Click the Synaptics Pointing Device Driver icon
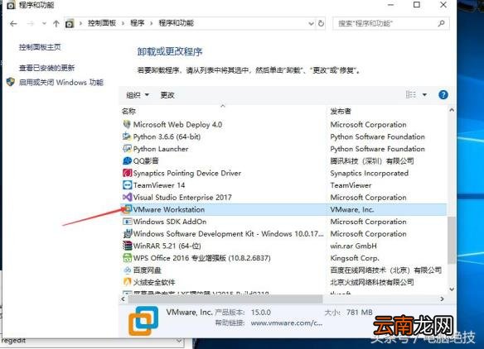The width and height of the screenshot is (484, 349). click(x=127, y=173)
